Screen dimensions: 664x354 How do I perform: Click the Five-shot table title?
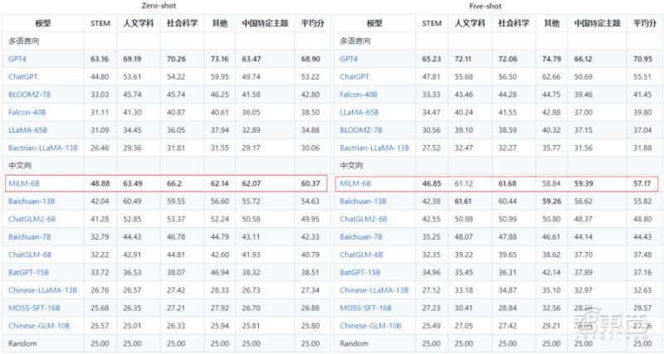pos(486,6)
